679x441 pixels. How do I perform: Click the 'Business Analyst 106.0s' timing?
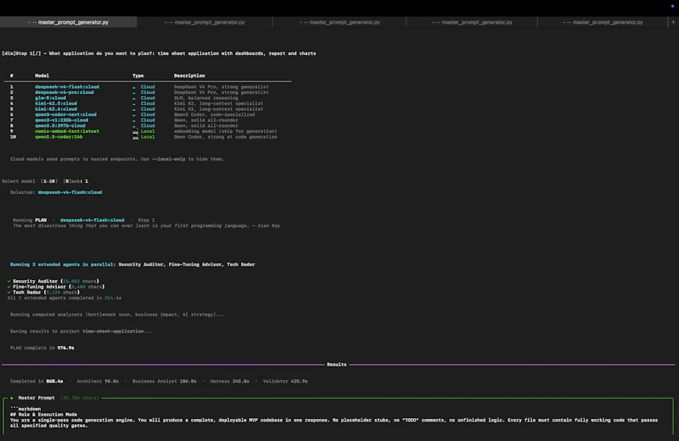pyautogui.click(x=164, y=382)
